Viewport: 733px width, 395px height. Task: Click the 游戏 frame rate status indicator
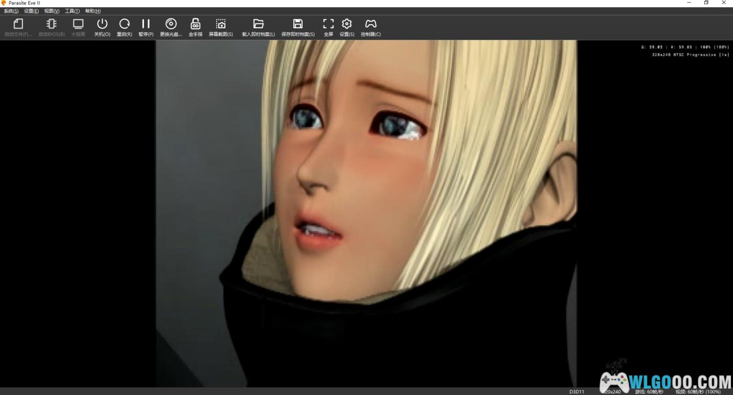(x=649, y=391)
